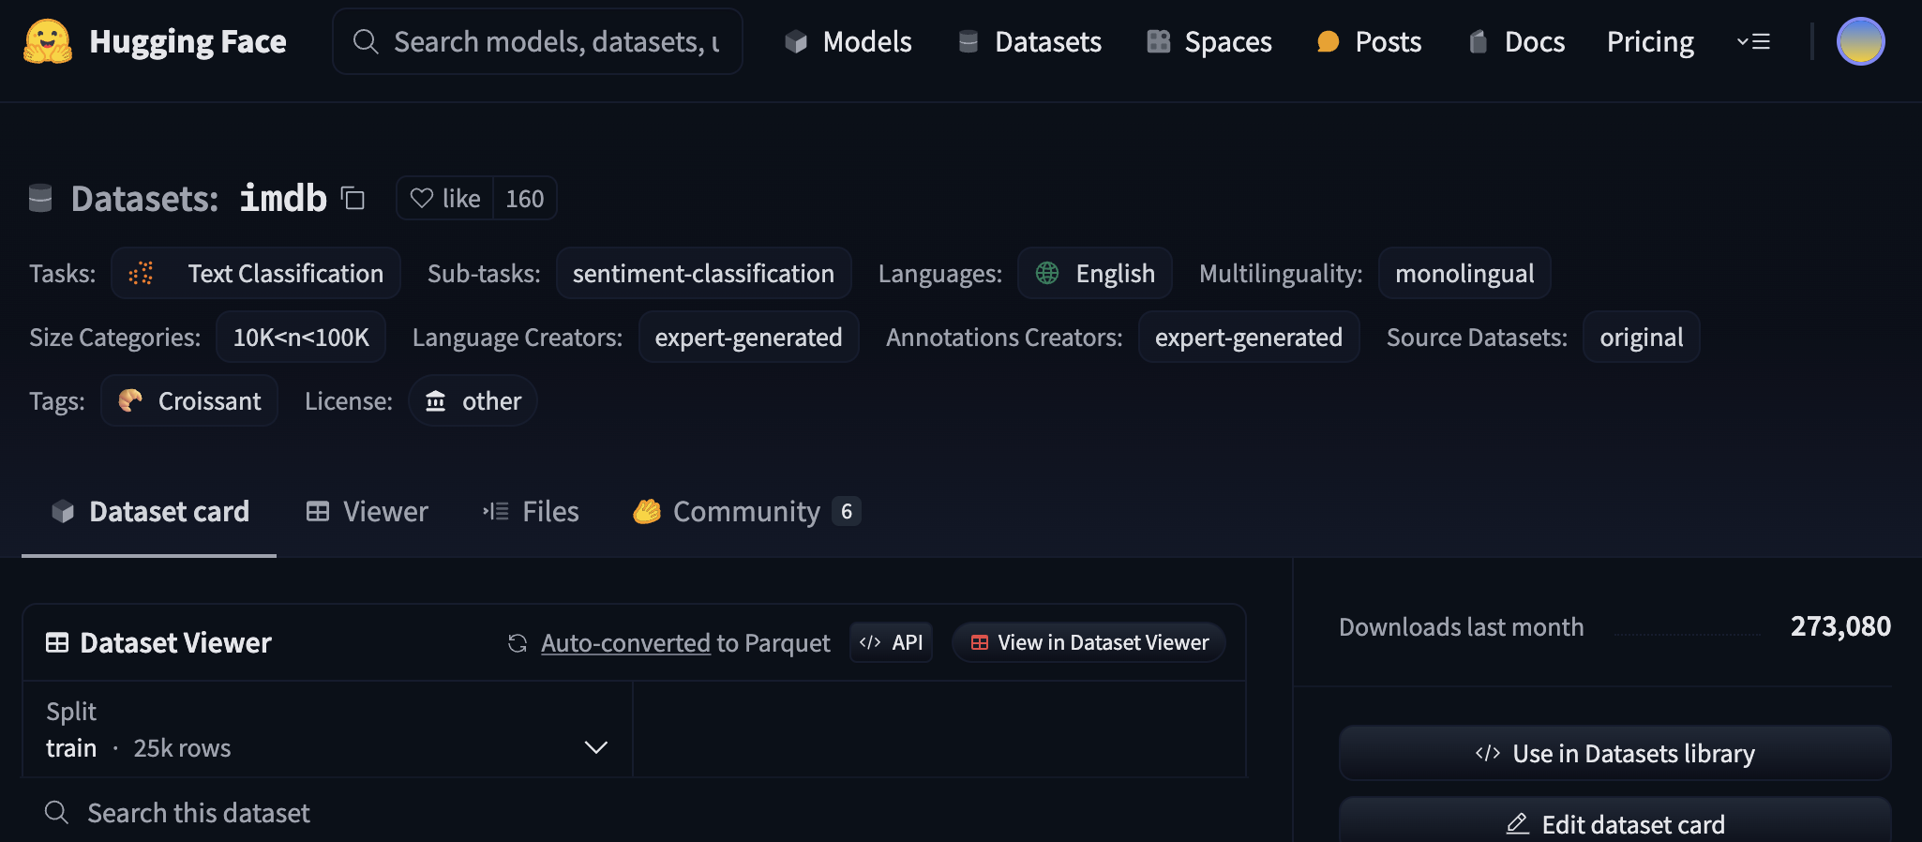
Task: Click the Hugging Face title text
Action: [188, 41]
